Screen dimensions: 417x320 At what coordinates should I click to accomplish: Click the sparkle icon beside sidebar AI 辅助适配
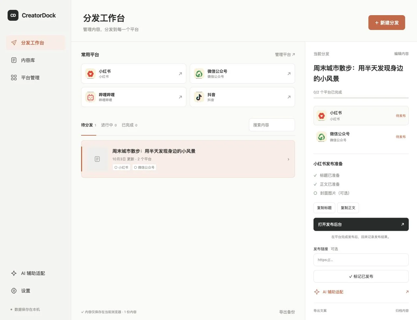(x=14, y=273)
